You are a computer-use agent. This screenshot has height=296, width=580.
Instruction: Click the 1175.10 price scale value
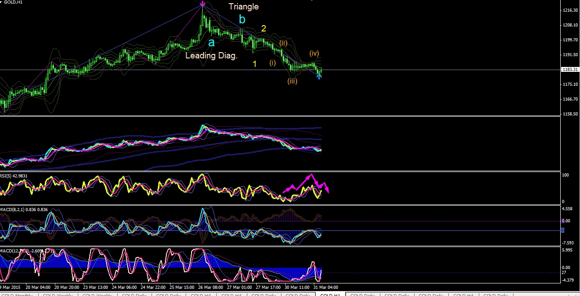coord(570,84)
